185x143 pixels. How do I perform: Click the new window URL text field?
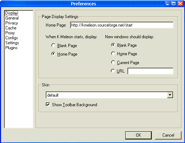tap(150, 71)
